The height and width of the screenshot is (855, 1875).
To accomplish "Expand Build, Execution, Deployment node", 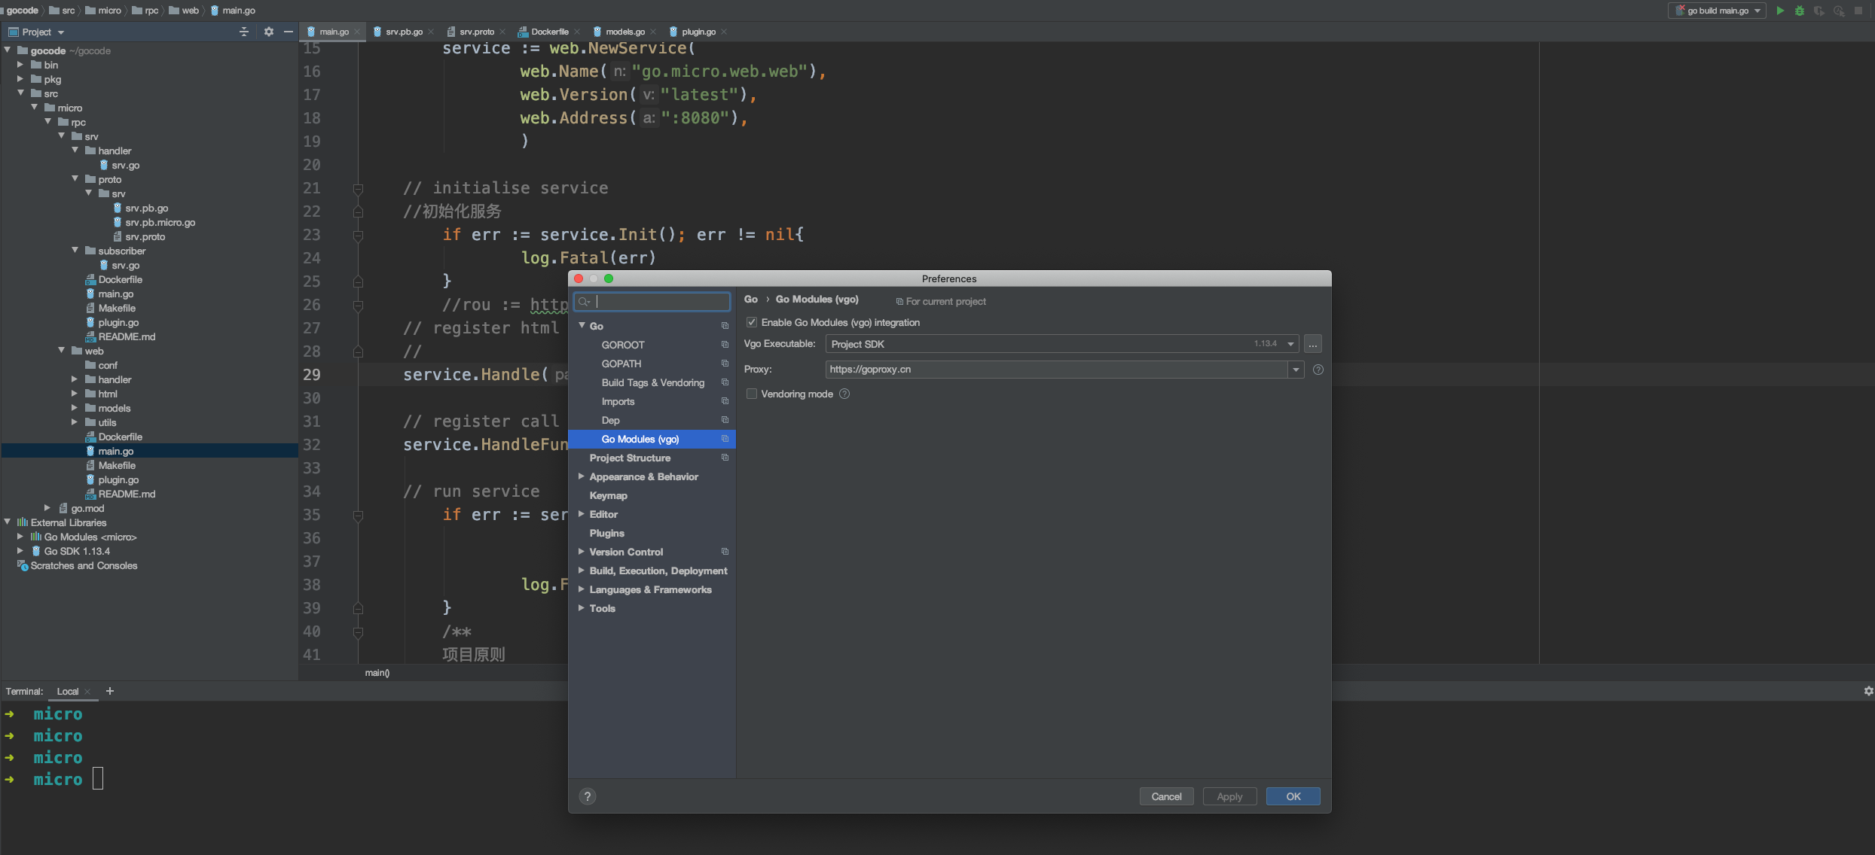I will 582,571.
